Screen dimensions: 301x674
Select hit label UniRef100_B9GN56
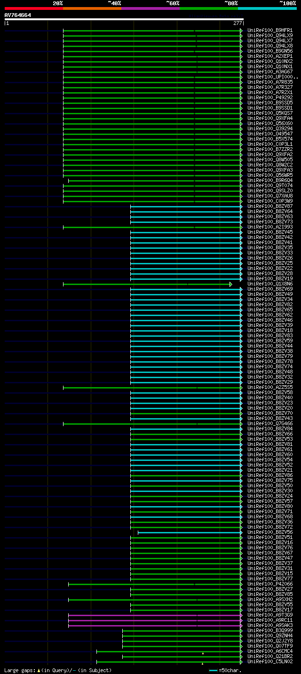click(270, 51)
